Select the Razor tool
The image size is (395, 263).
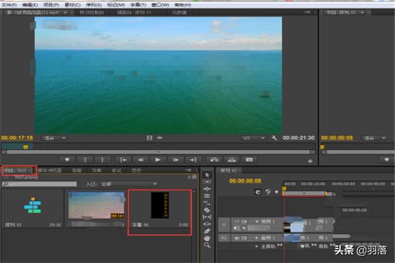coord(207,209)
